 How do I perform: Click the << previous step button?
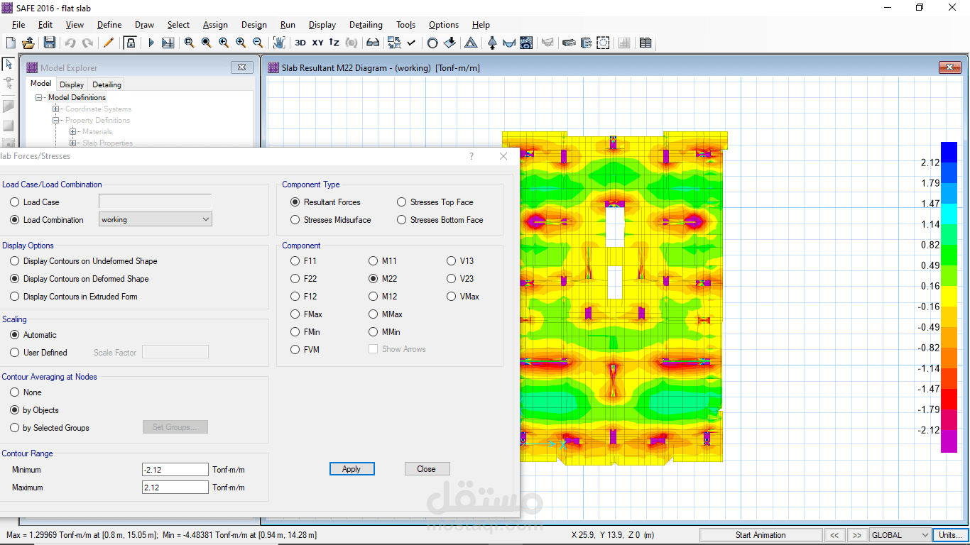[x=835, y=535]
